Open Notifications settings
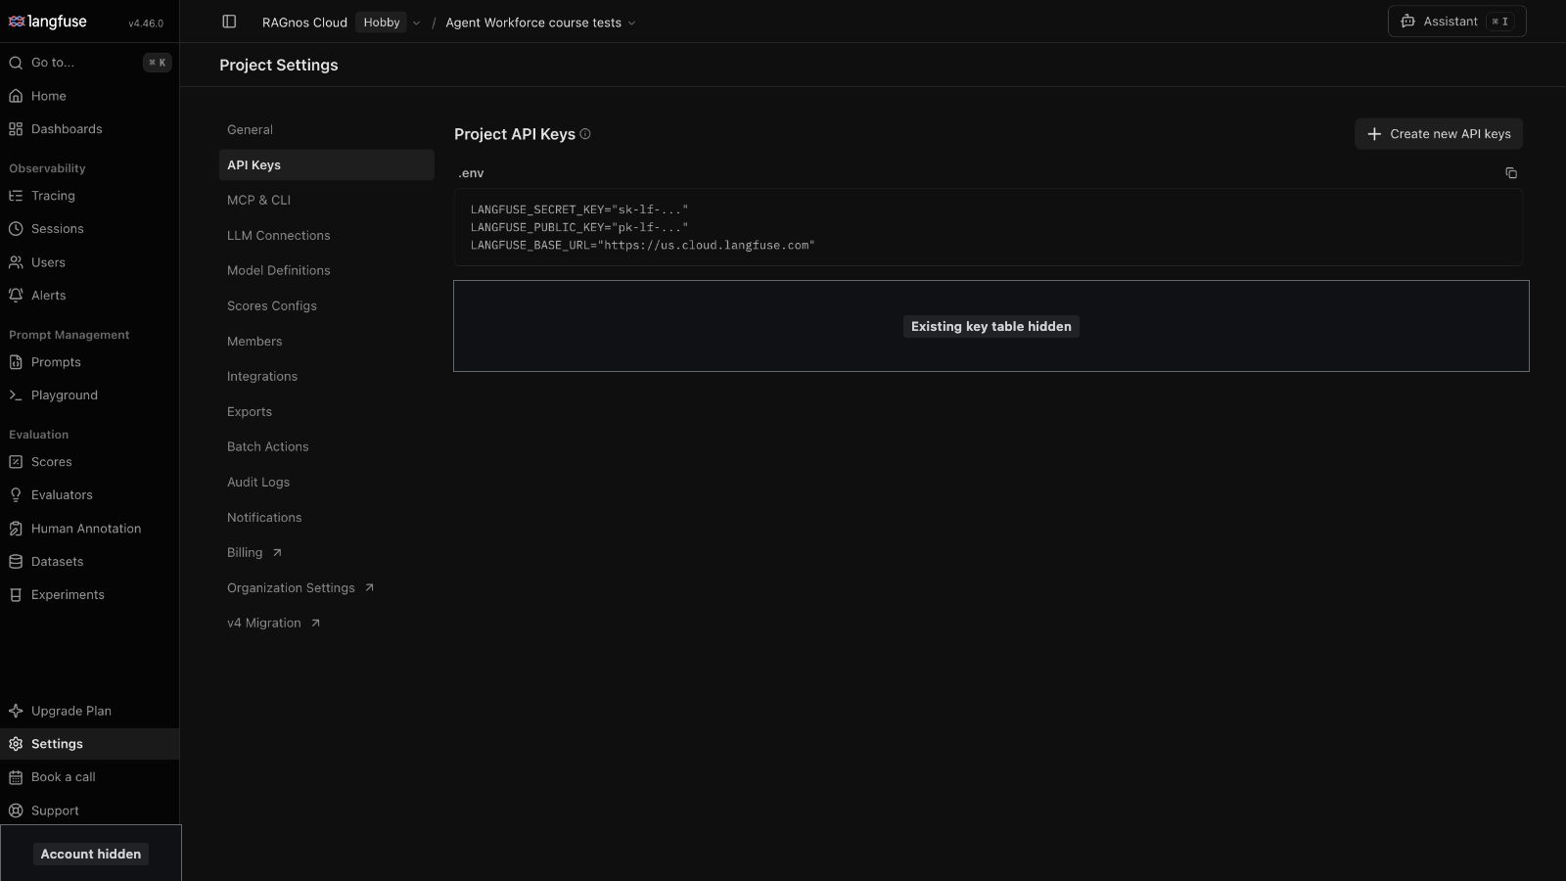Viewport: 1566px width, 881px height. tap(327, 517)
